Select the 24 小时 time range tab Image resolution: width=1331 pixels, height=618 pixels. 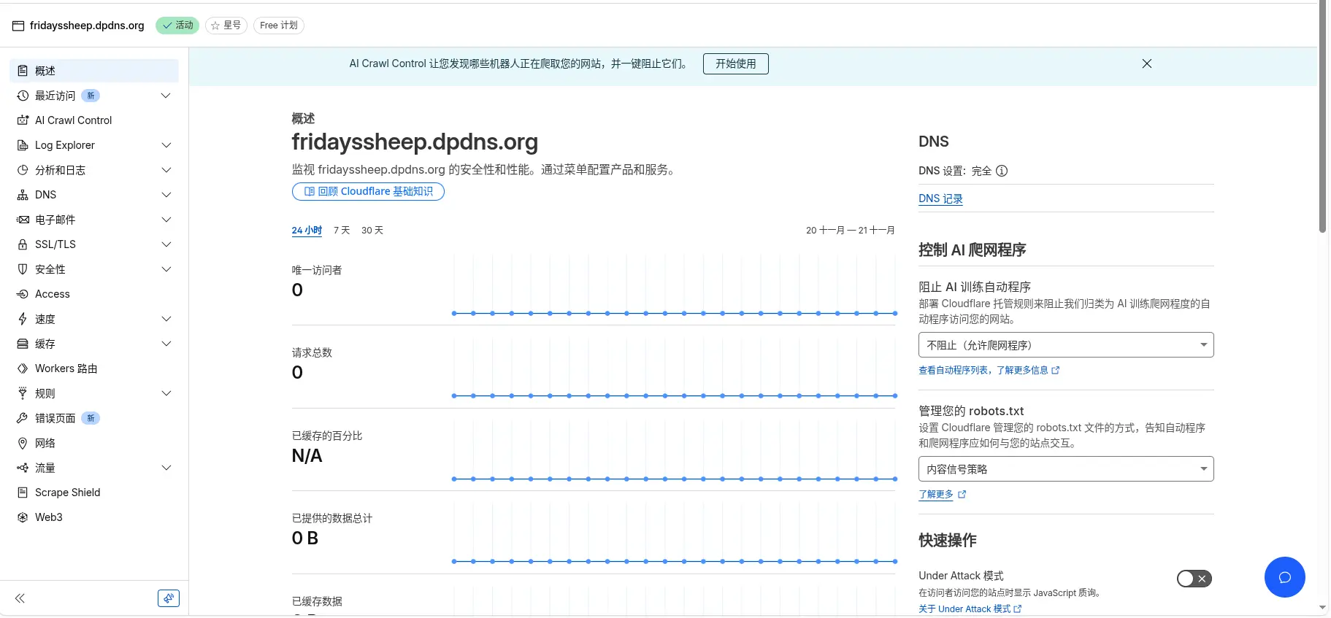307,231
